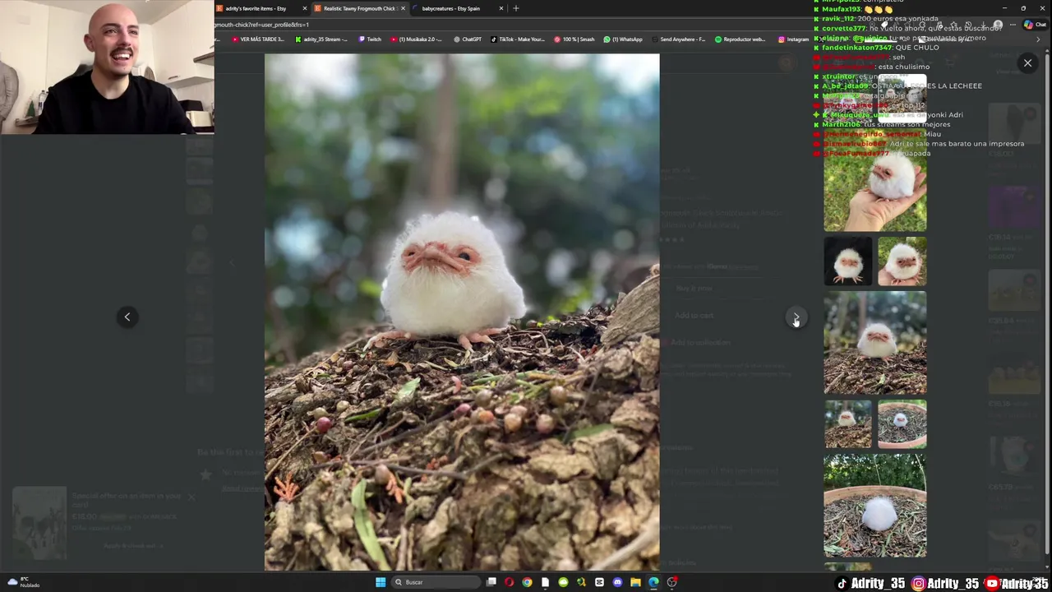Image resolution: width=1052 pixels, height=592 pixels.
Task: Open the ChatGPT bookmark
Action: tap(468, 39)
